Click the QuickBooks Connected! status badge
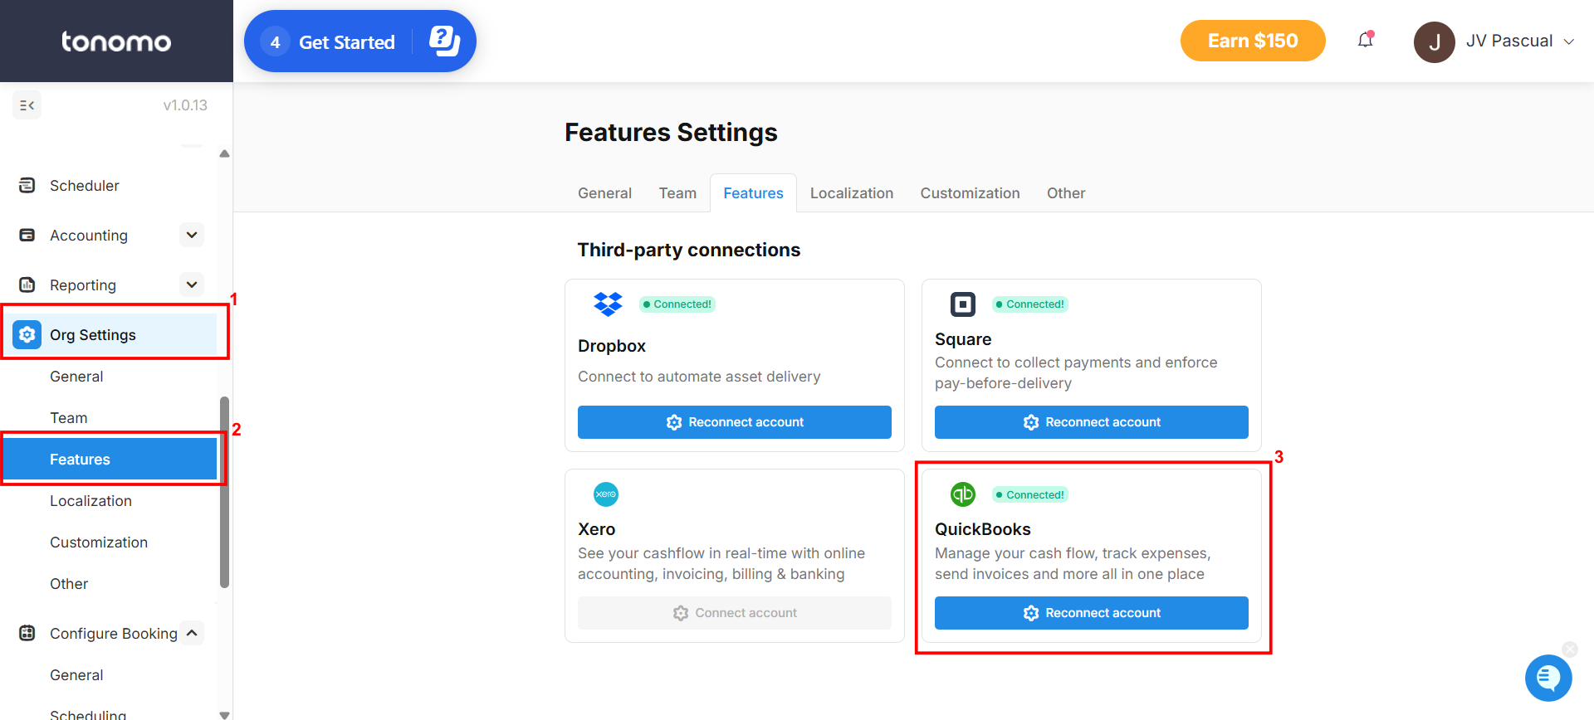This screenshot has height=720, width=1594. (x=1030, y=494)
